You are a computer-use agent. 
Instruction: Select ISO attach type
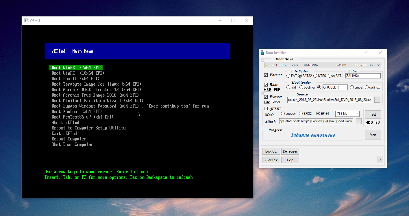(x=377, y=123)
